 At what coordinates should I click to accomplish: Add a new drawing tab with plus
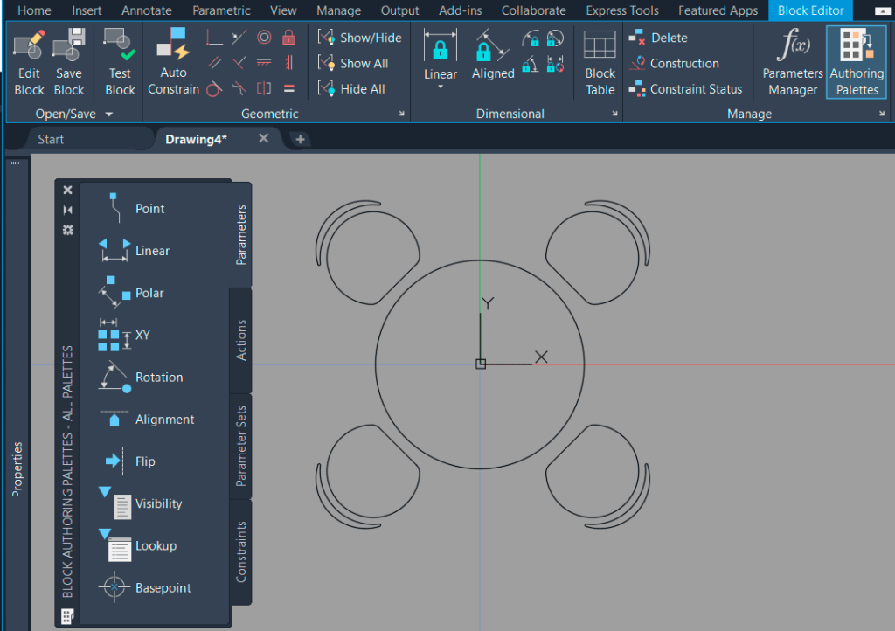pyautogui.click(x=299, y=140)
